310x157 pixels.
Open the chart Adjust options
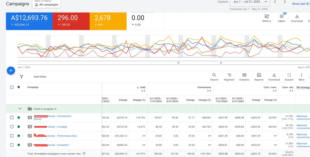tap(282, 18)
